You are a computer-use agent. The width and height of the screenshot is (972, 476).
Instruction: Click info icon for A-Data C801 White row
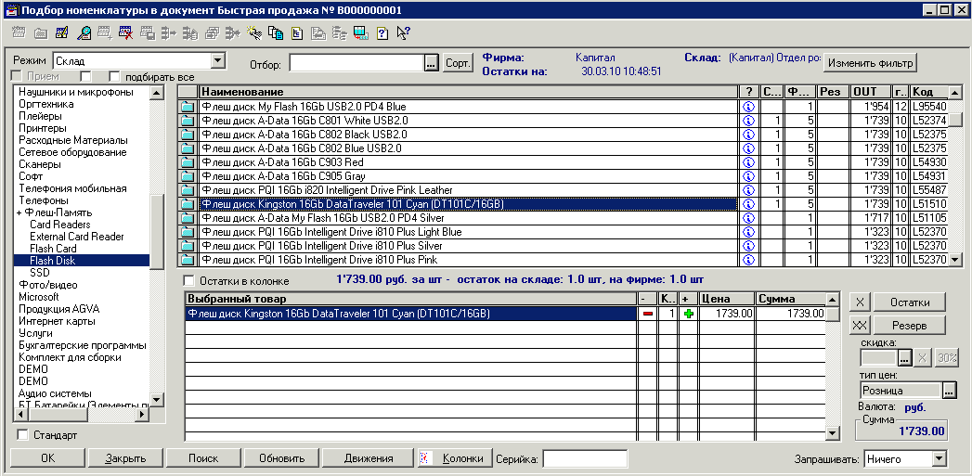(x=748, y=121)
